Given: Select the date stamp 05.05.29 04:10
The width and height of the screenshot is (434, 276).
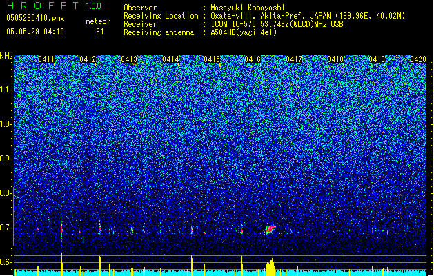Looking at the screenshot, I should point(35,32).
